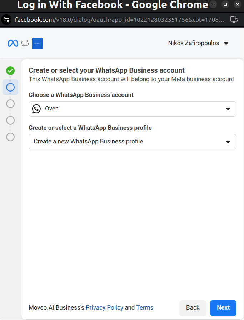Viewport: 244px width, 320px height.
Task: Minimize the Chrome window
Action: click(213, 5)
